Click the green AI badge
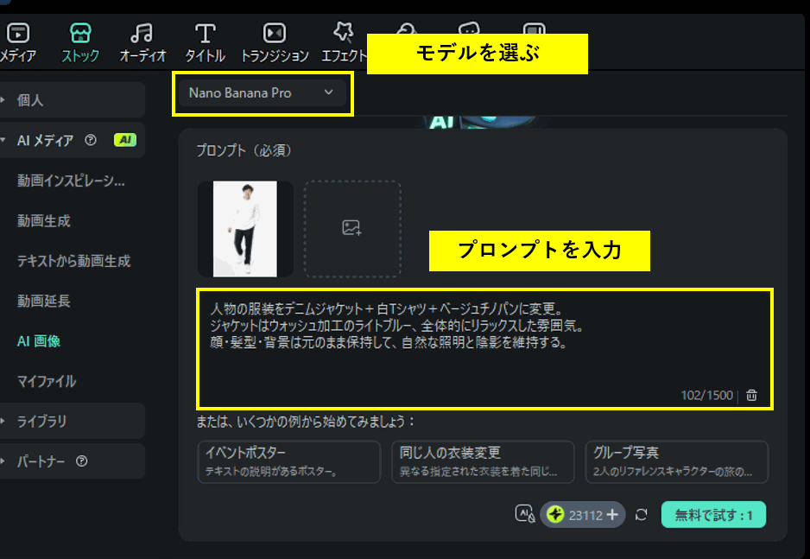Viewport: 810px width, 559px height. coord(125,140)
